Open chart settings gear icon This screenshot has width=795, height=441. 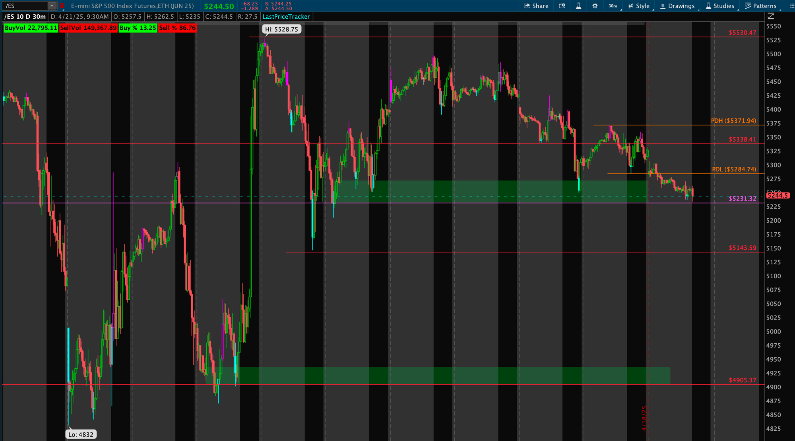[595, 6]
